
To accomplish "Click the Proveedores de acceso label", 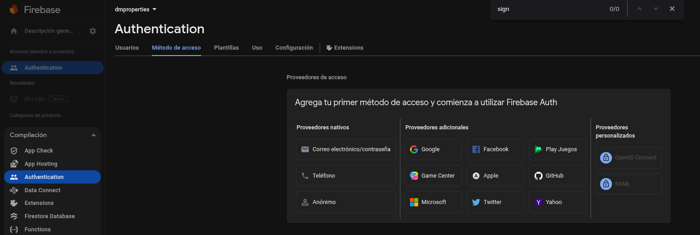I will click(316, 77).
